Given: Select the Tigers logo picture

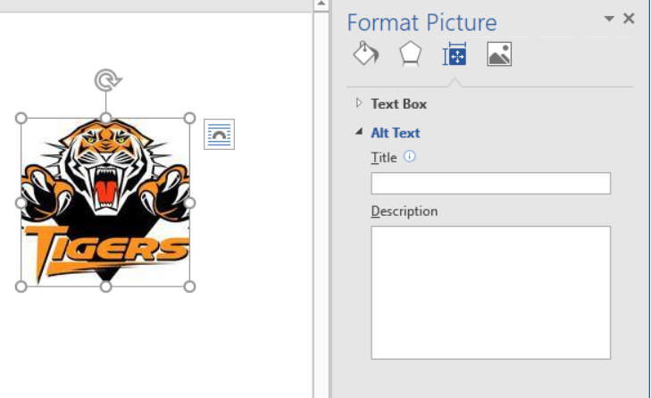Looking at the screenshot, I should (105, 203).
